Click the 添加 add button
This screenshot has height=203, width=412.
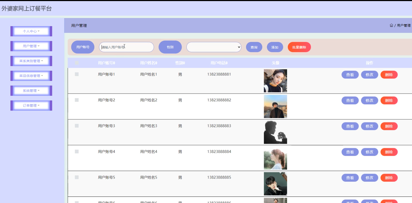click(x=275, y=47)
